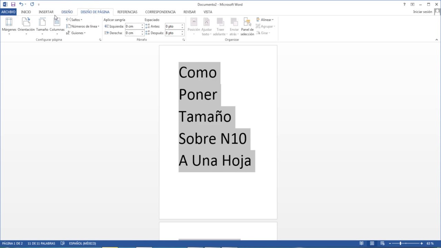Open the Alinear dropdown
The image size is (441, 248).
click(265, 20)
